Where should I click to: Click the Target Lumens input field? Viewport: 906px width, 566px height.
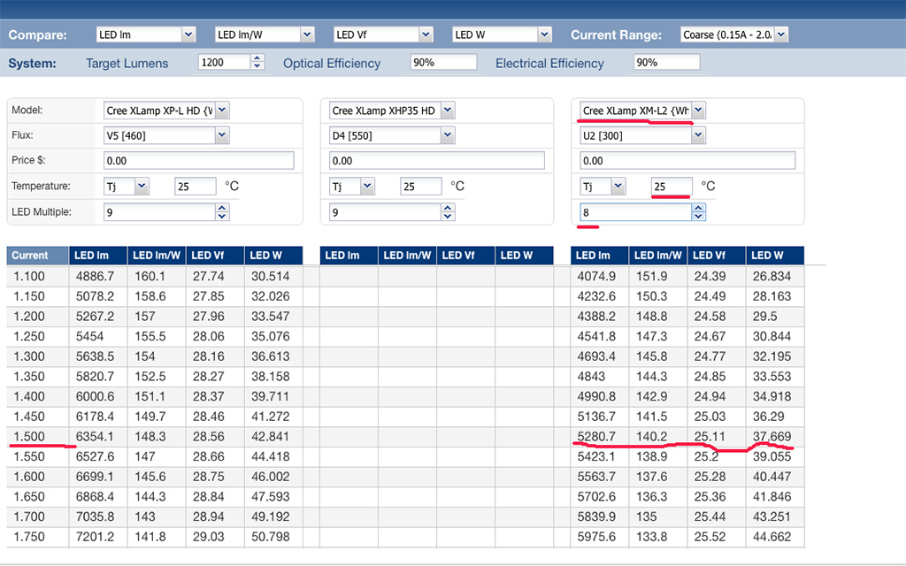[x=223, y=63]
